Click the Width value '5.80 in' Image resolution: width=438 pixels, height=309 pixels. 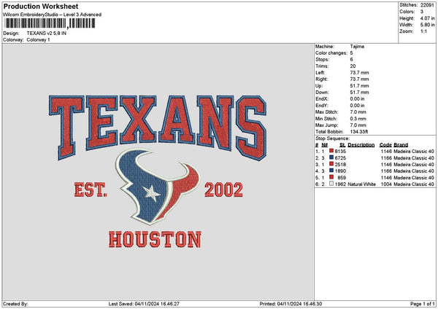pos(427,25)
